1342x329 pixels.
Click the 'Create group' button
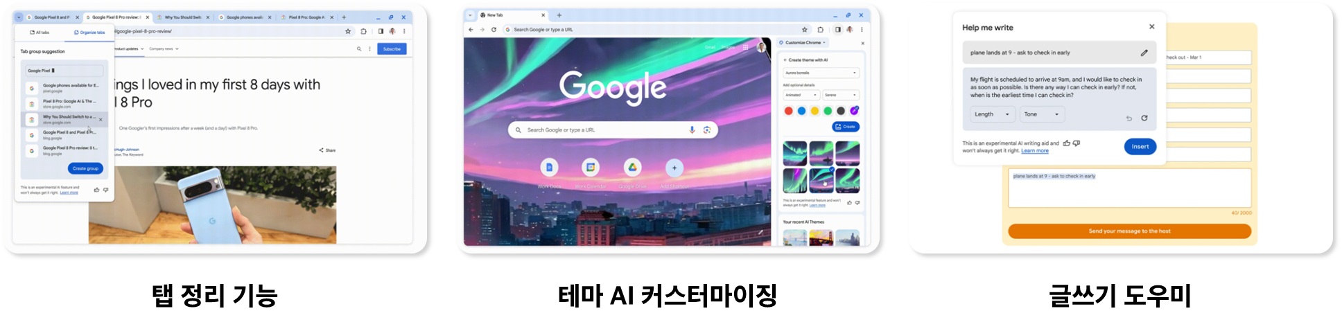tap(86, 168)
